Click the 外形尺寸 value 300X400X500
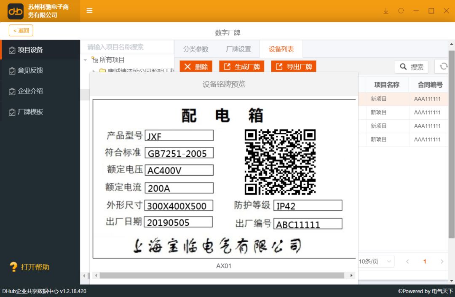 click(179, 205)
